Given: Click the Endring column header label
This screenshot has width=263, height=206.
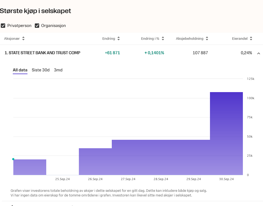Looking at the screenshot, I should pos(109,38).
